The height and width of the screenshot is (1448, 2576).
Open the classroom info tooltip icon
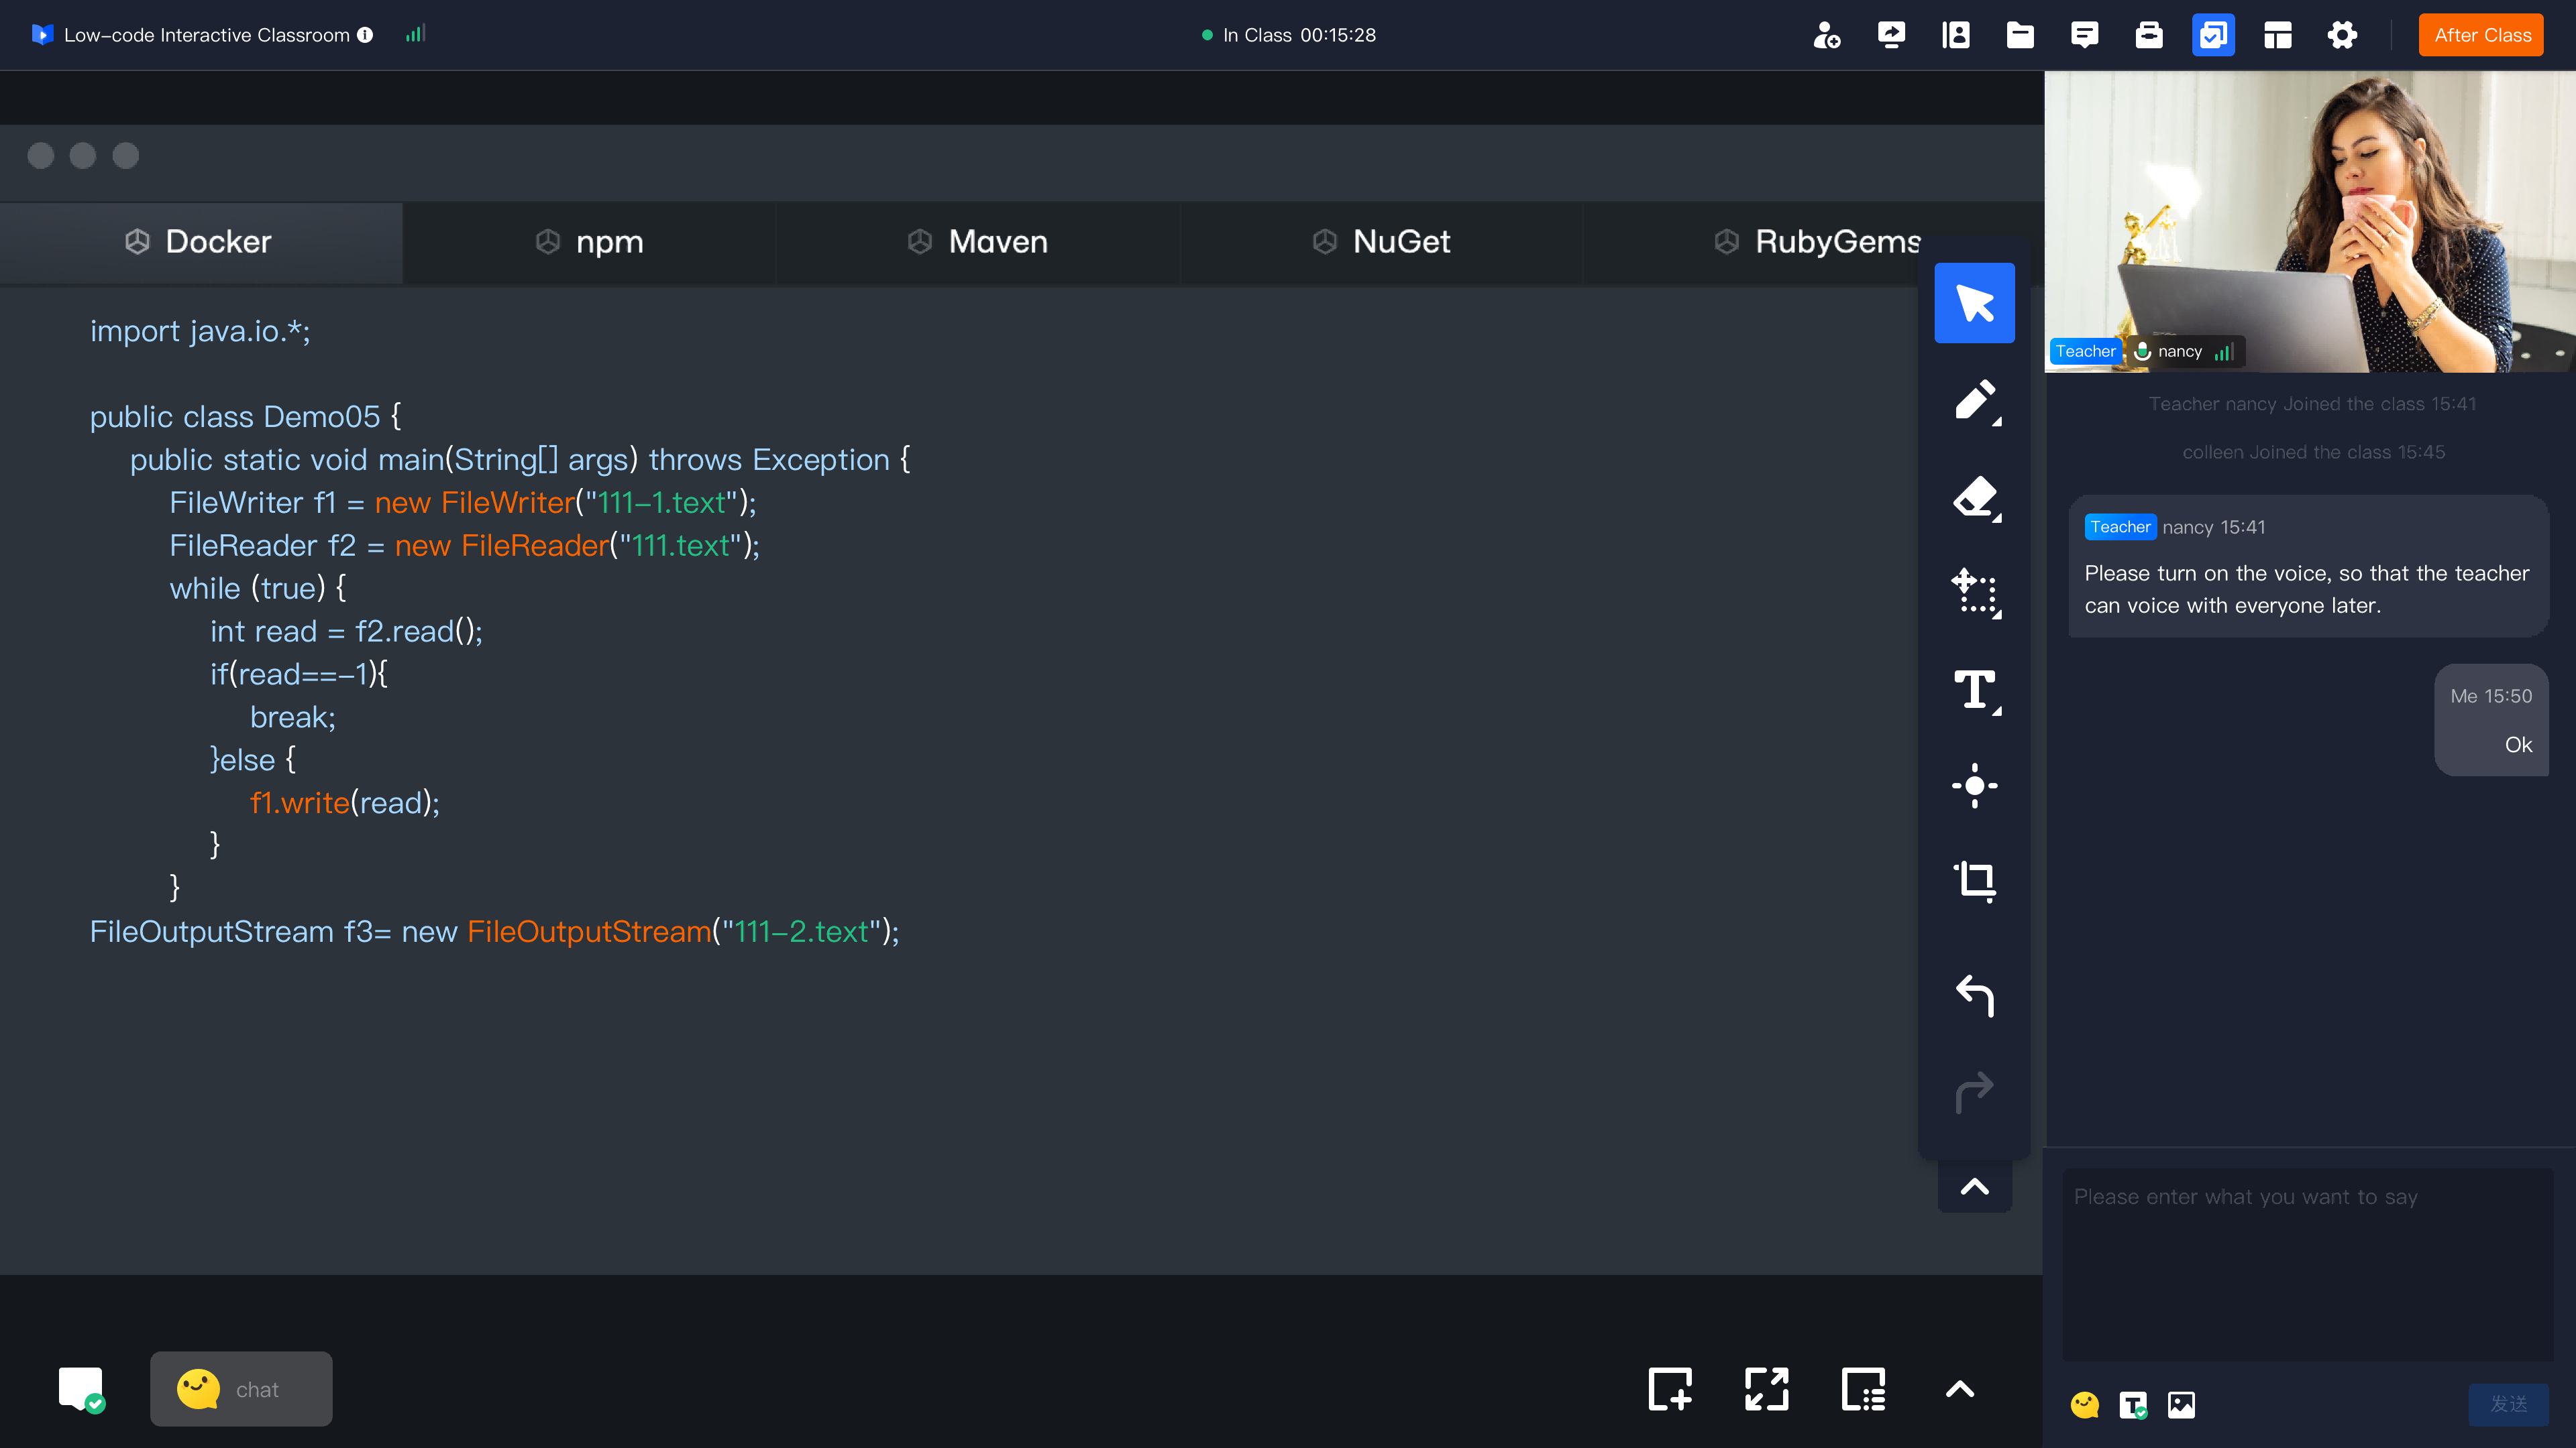pyautogui.click(x=366, y=35)
